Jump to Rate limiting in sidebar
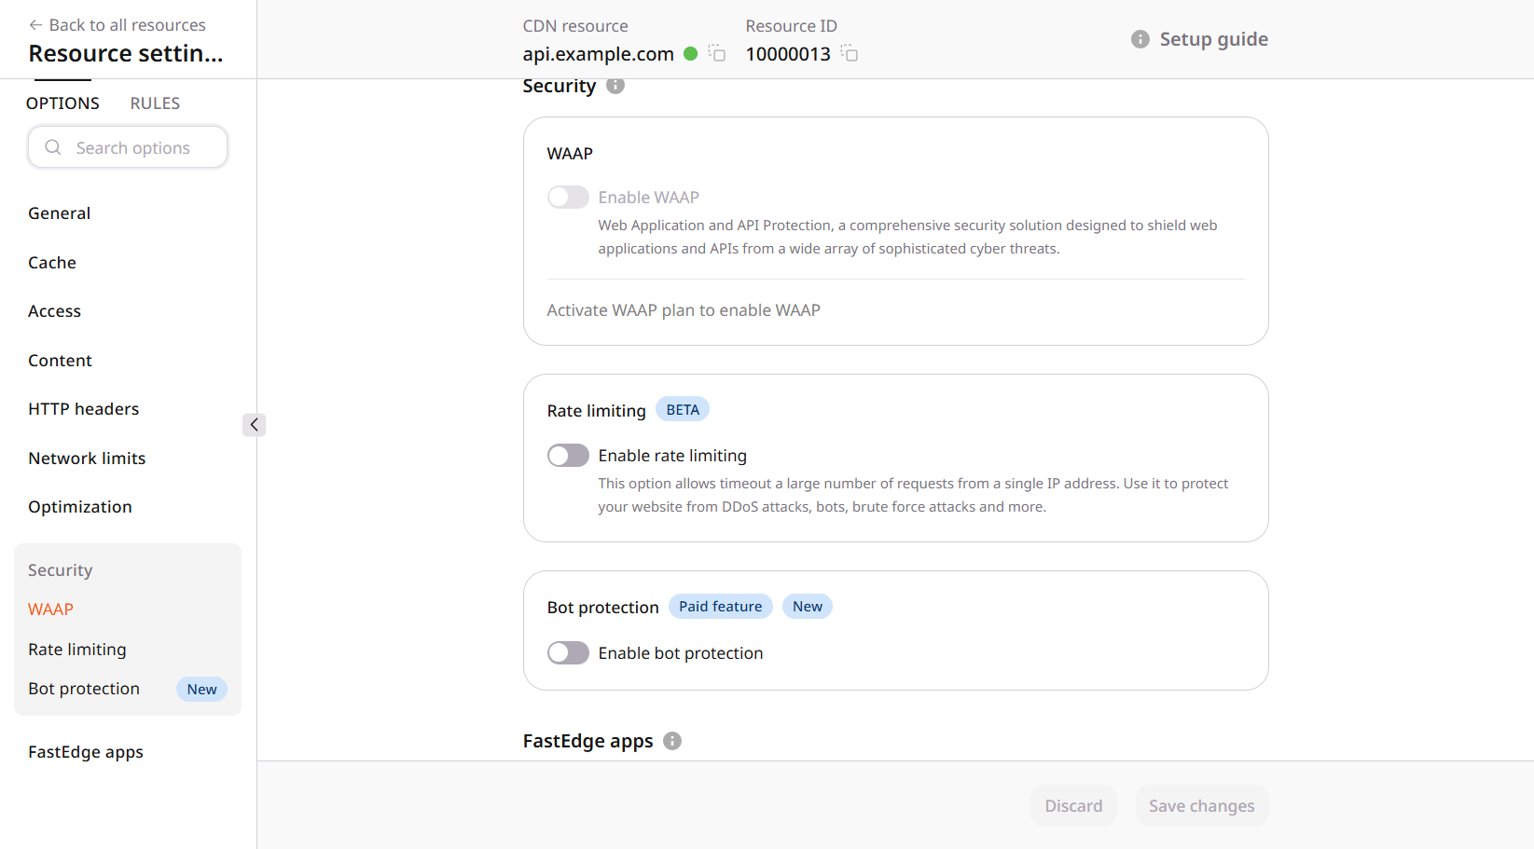Image resolution: width=1534 pixels, height=849 pixels. (x=77, y=650)
